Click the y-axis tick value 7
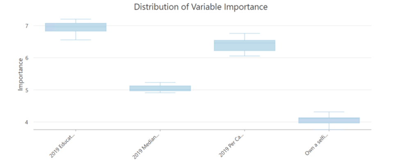This screenshot has height=168, width=396. tap(26, 26)
